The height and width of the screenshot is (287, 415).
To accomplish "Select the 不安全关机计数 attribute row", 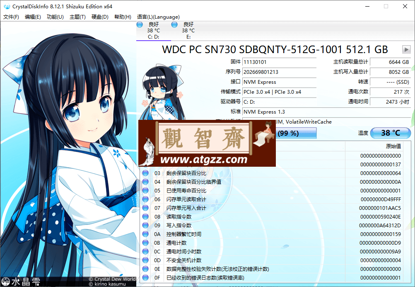I will click(272, 260).
